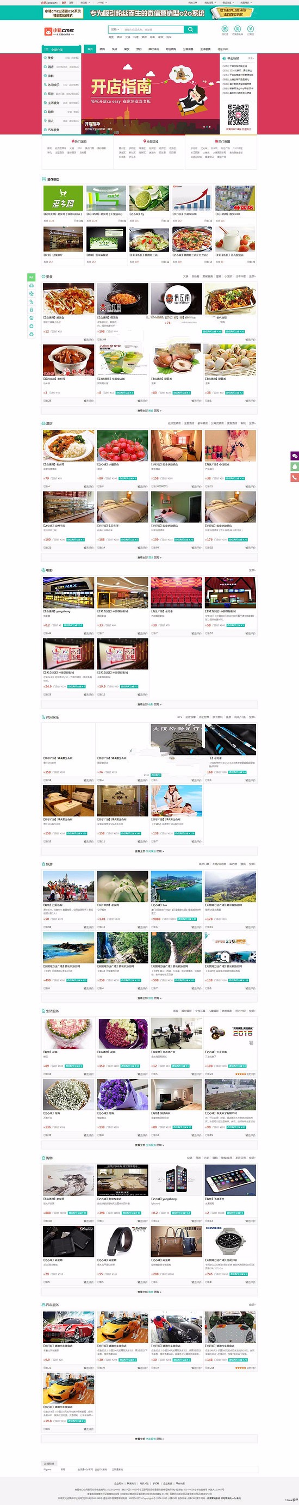Viewport: 299px width, 1505px height.
Task: Click the 全部区域 heading with location pin
Action: pos(150,142)
